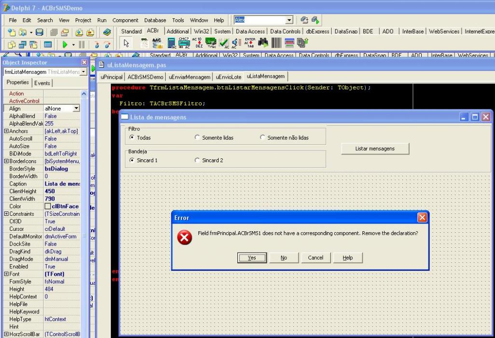Viewport: 495px width, 338px height.
Task: Click the Save current desktop icon
Action: click(x=304, y=20)
